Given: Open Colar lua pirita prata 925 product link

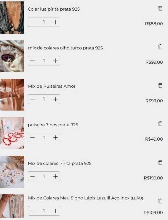Looking at the screenshot, I should [54, 9].
